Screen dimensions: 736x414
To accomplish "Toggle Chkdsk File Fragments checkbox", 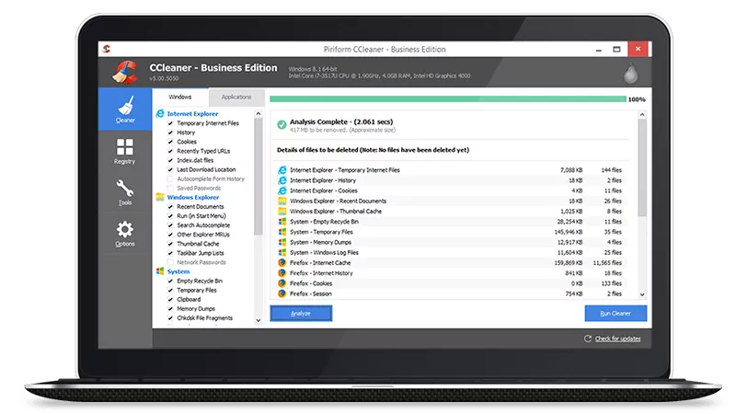I will [x=170, y=317].
